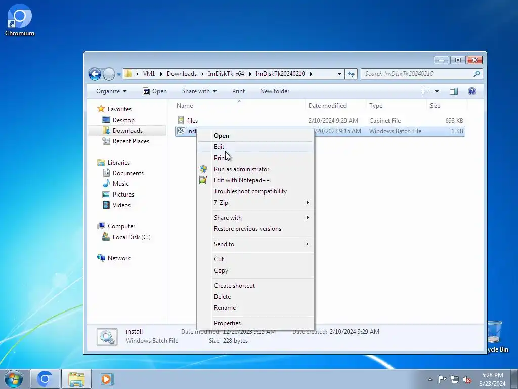Choose Open from the context menu
This screenshot has height=389, width=518.
pos(255,136)
